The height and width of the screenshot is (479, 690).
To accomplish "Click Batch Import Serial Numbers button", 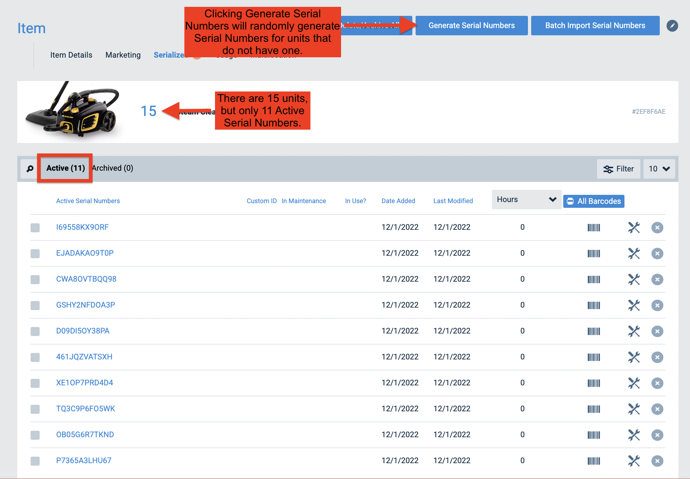I will [595, 26].
